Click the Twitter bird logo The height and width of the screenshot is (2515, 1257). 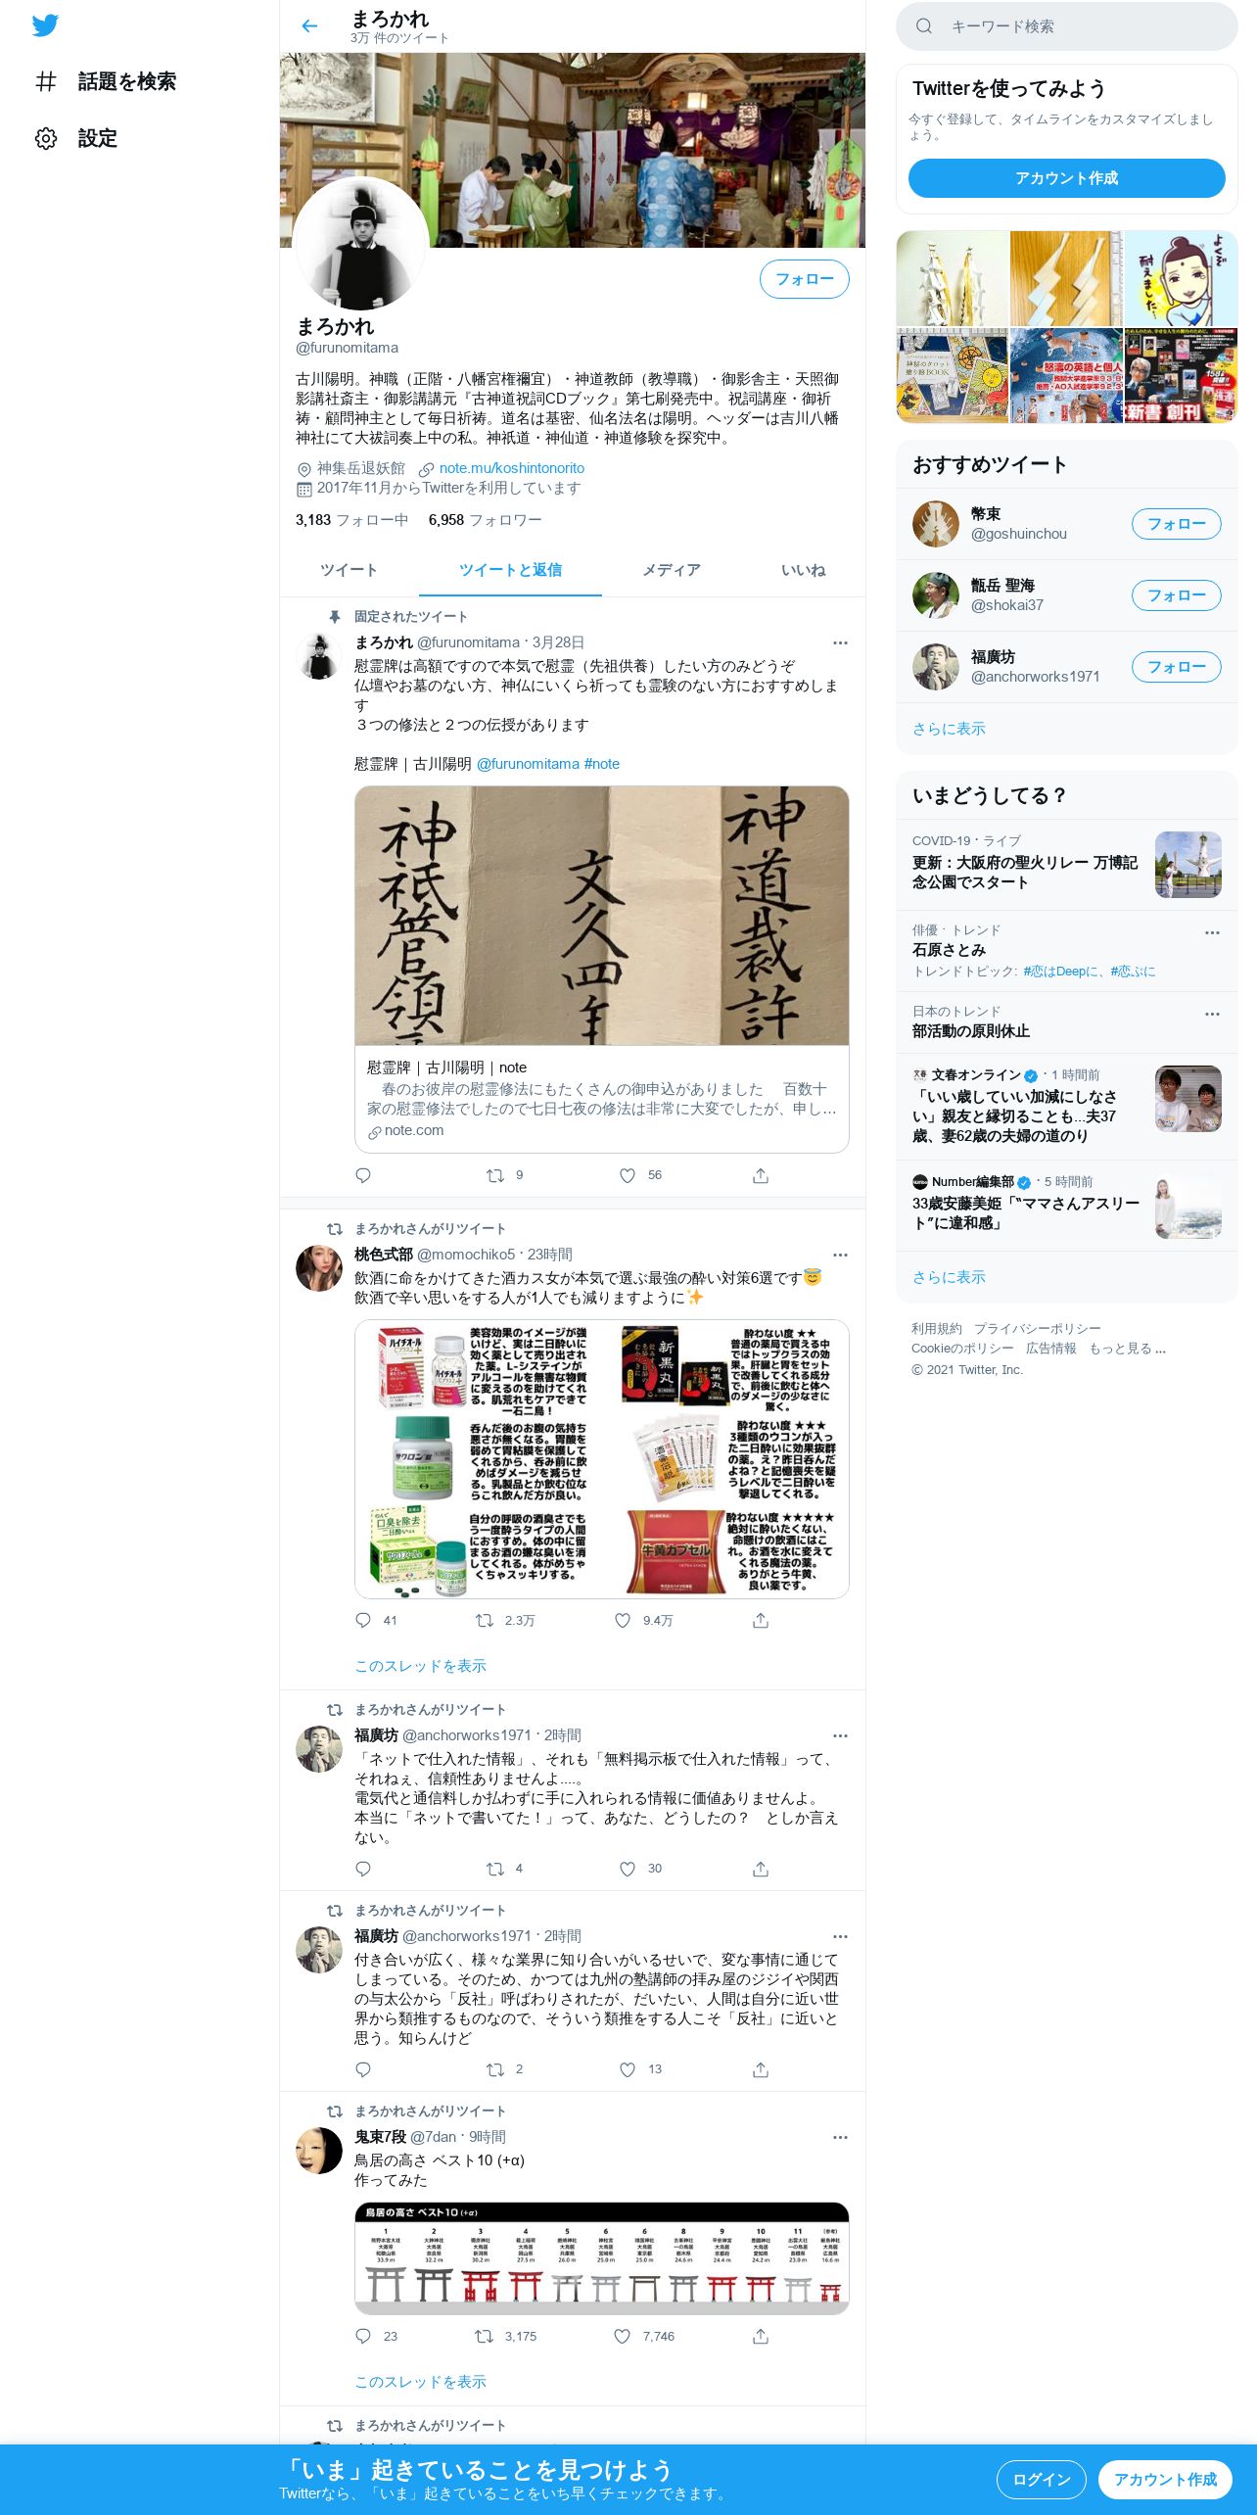(45, 25)
